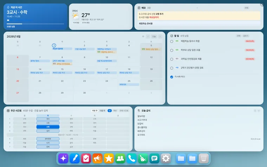Click the 09/03 due date badge
Image resolution: width=267 pixels, height=167 pixels.
(x=250, y=41)
